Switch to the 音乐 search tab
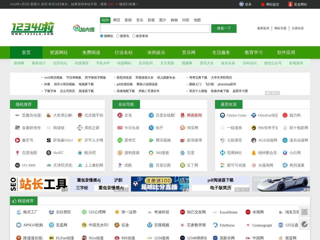This screenshot has width=320, height=240. [140, 20]
